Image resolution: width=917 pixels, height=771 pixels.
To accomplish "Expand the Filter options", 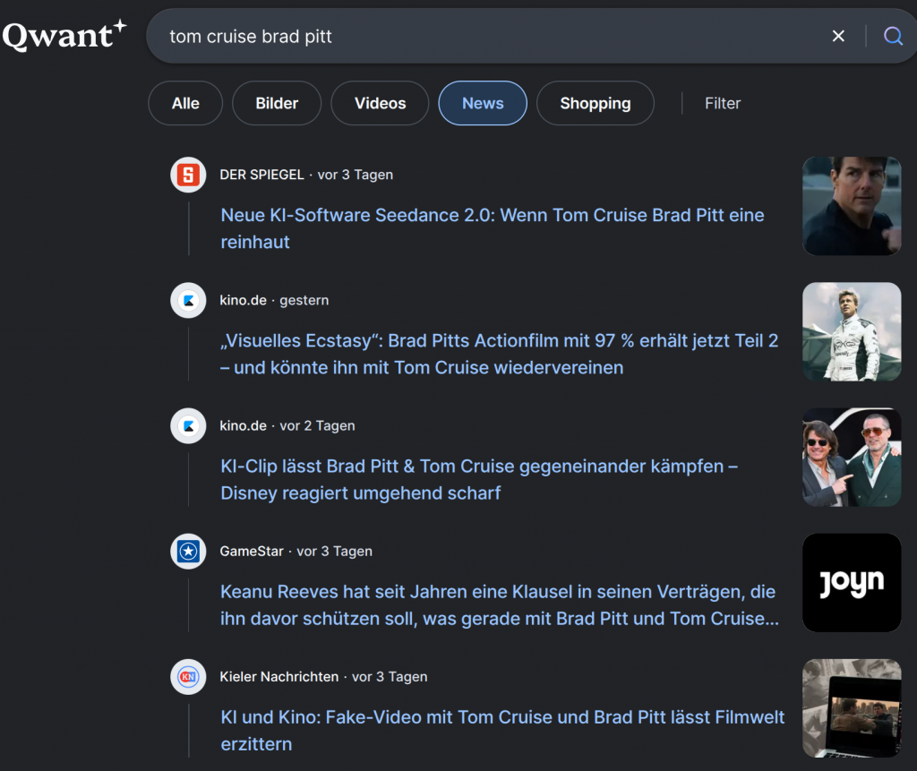I will click(722, 103).
